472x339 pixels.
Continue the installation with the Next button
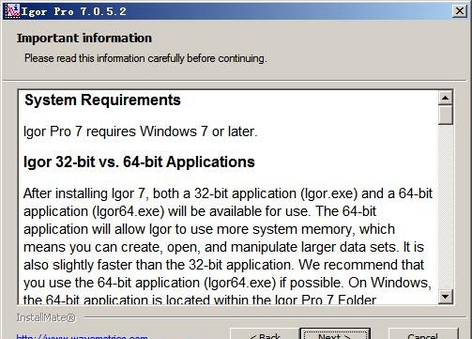tap(335, 335)
